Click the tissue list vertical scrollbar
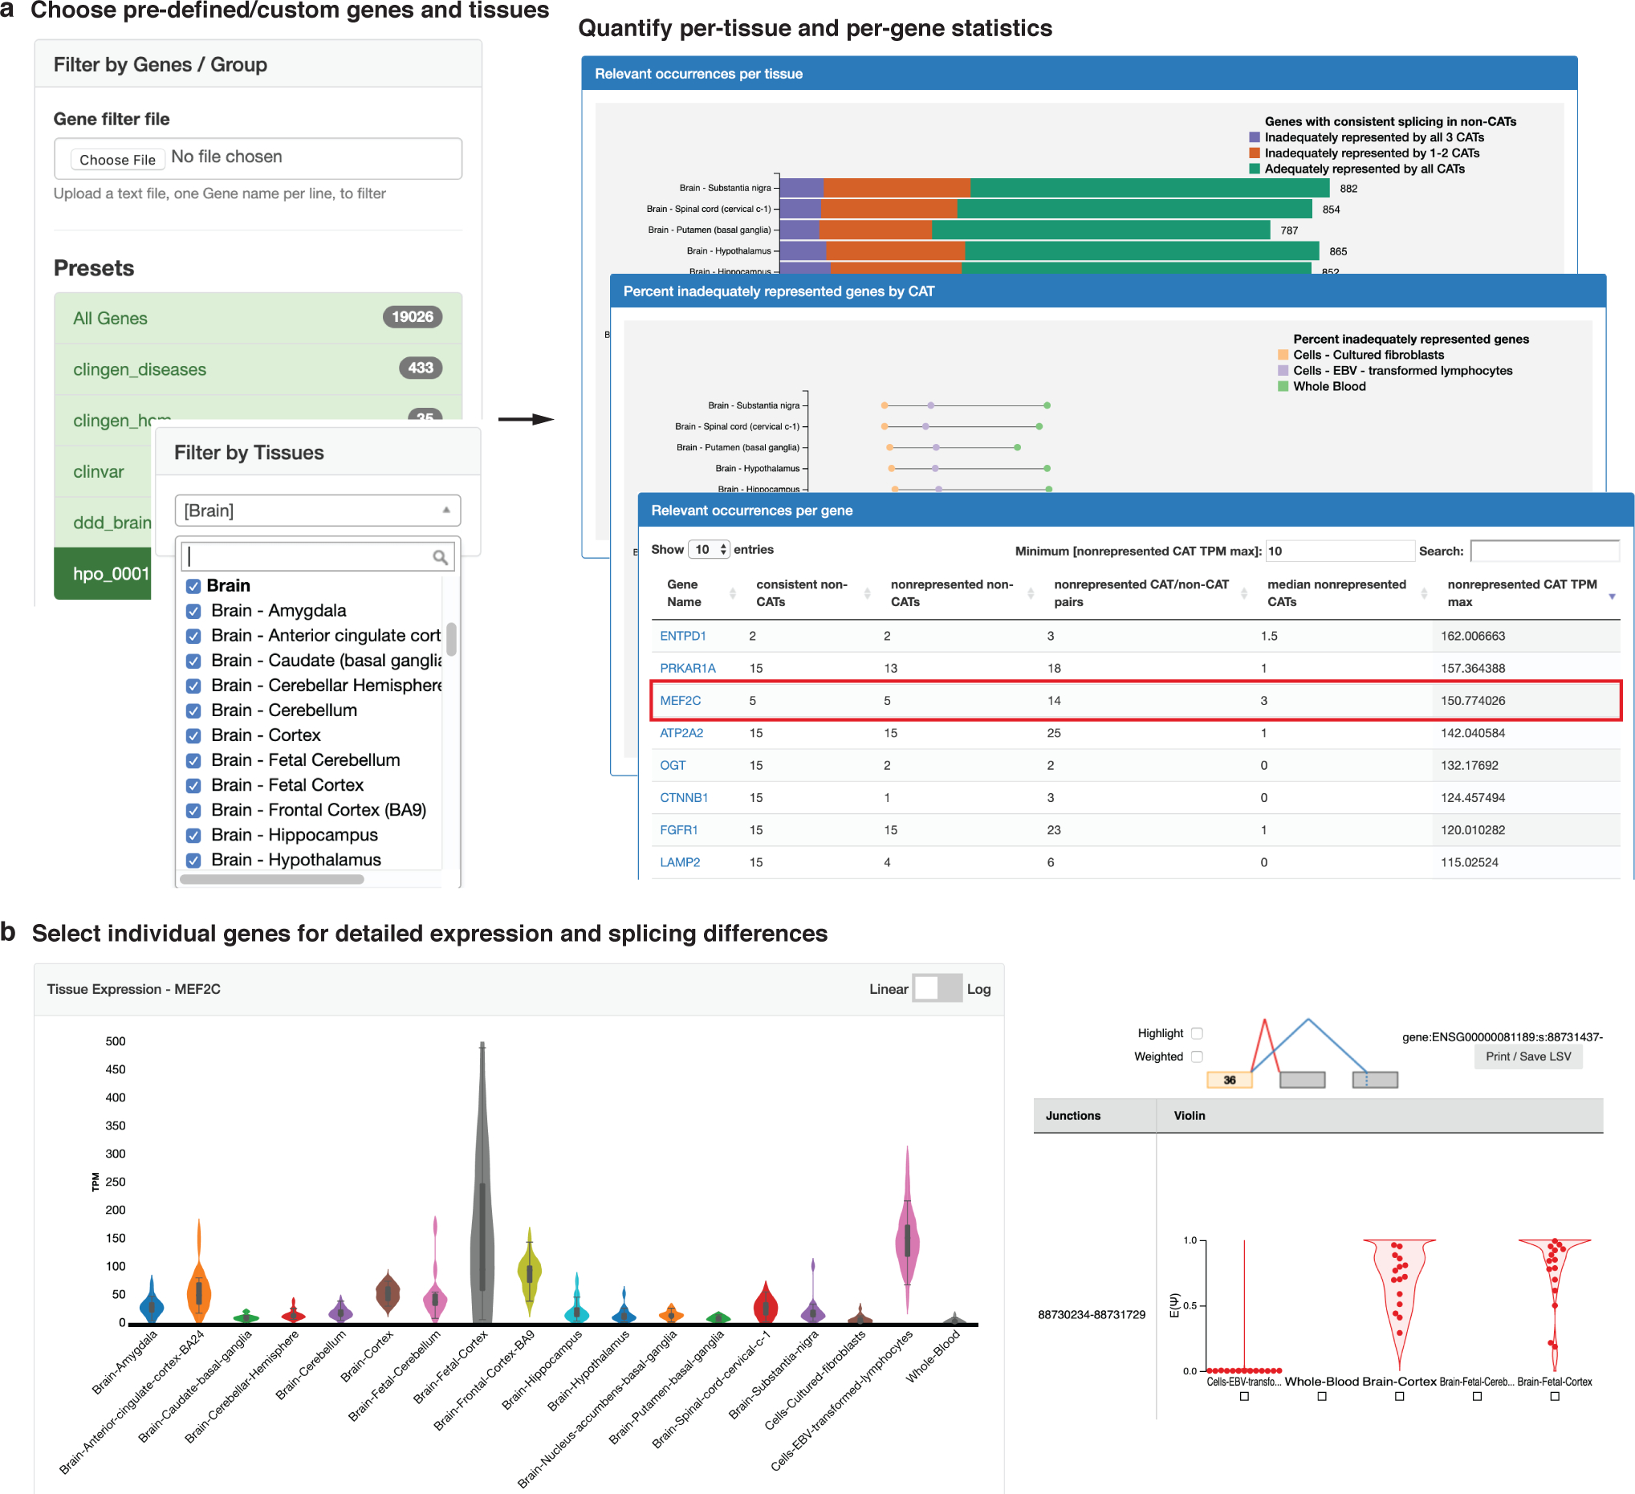The width and height of the screenshot is (1635, 1494). [x=451, y=639]
